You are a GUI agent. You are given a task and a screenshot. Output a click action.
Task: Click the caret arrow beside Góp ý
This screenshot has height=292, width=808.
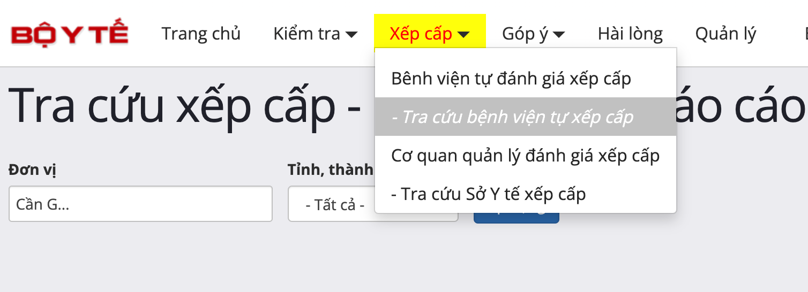coord(559,35)
